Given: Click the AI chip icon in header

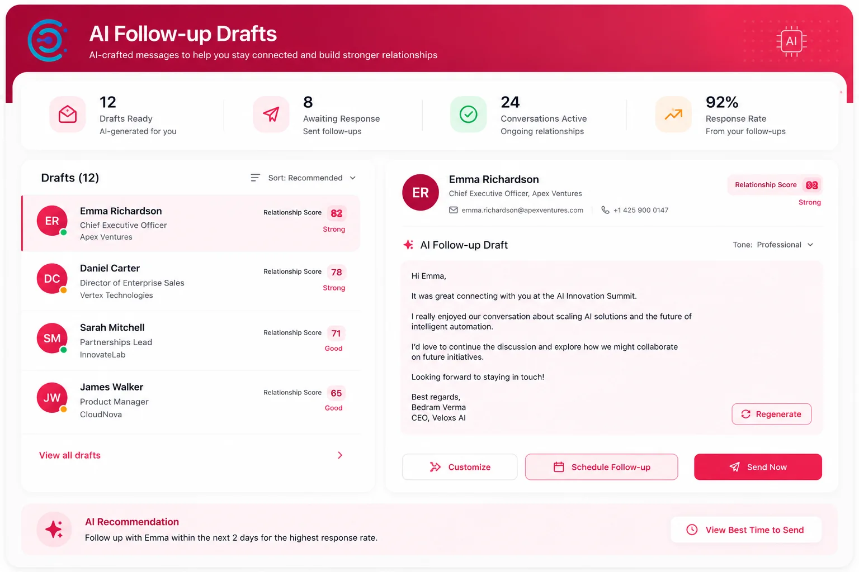Looking at the screenshot, I should click(791, 41).
